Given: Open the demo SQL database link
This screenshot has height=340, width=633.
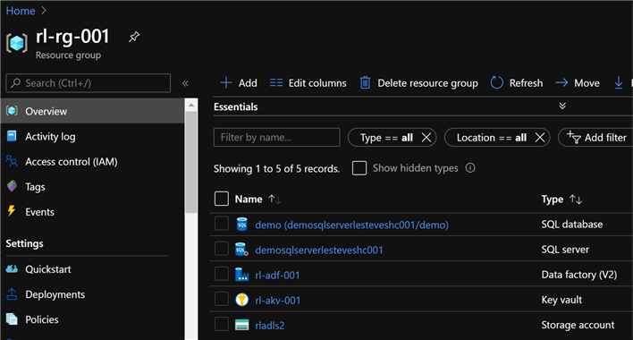Looking at the screenshot, I should [x=351, y=225].
